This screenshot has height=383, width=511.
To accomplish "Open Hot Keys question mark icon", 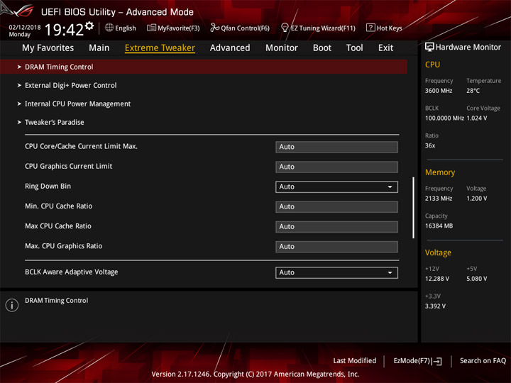I will pyautogui.click(x=370, y=28).
